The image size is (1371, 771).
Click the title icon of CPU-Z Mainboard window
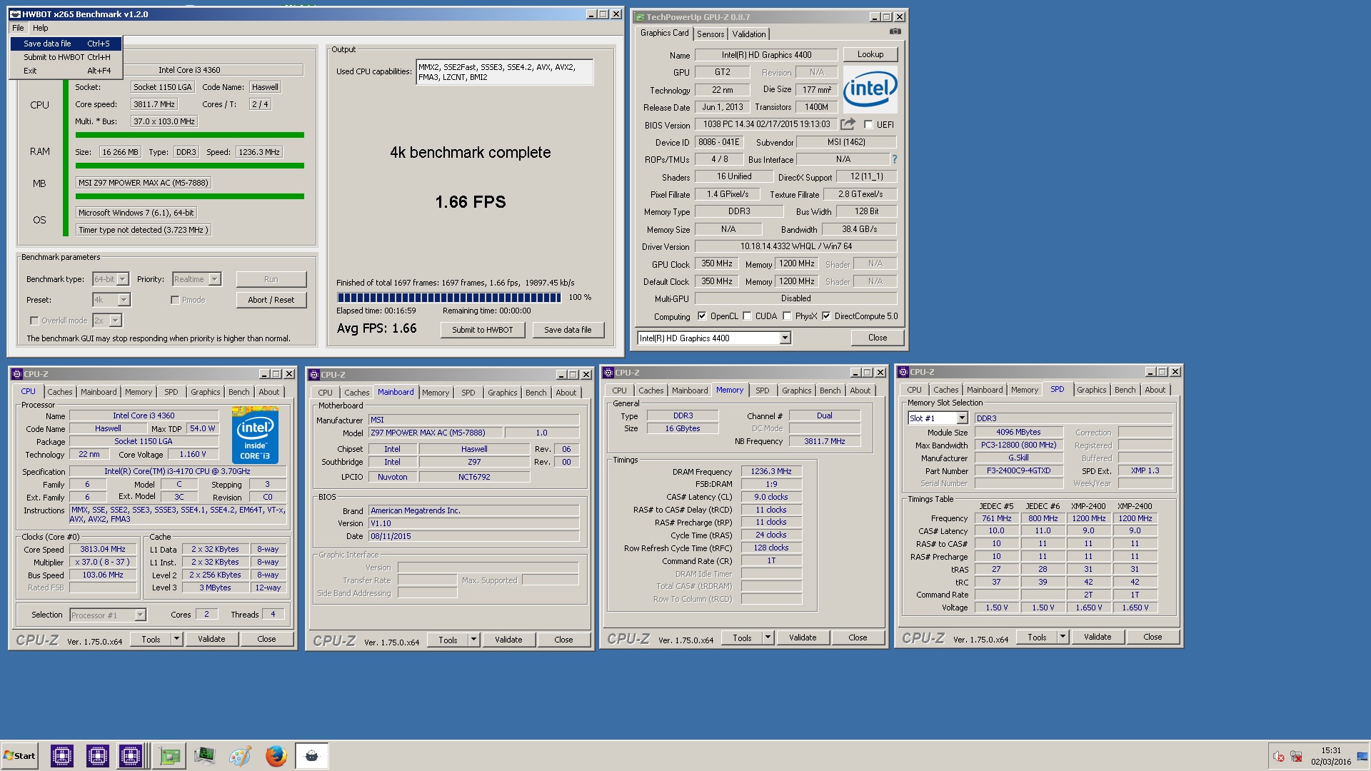[x=313, y=375]
